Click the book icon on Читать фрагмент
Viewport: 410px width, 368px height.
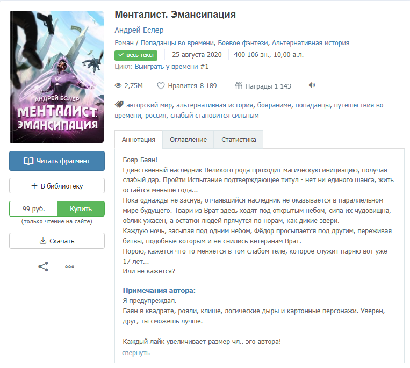coord(28,161)
